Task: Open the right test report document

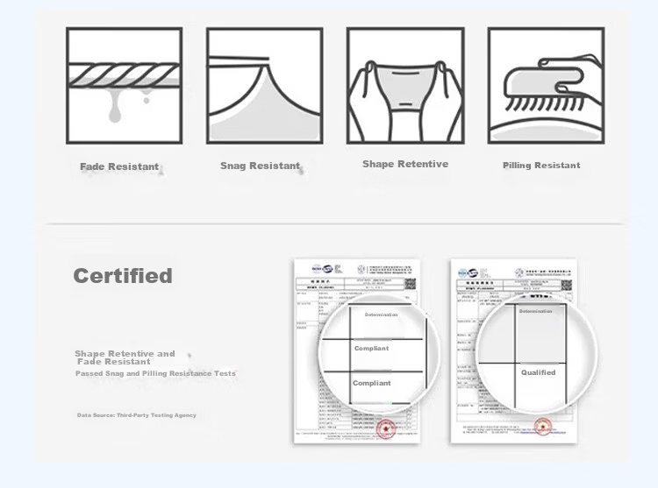Action: pyautogui.click(x=513, y=351)
